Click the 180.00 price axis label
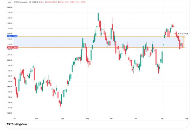 tap(10, 87)
